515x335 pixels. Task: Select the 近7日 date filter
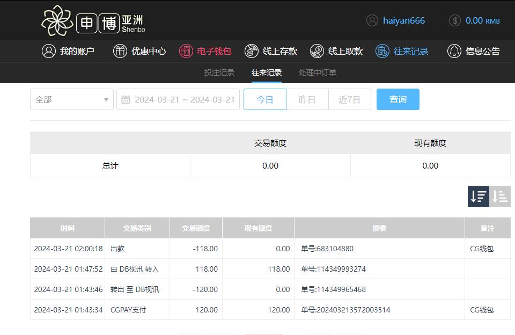click(x=349, y=99)
